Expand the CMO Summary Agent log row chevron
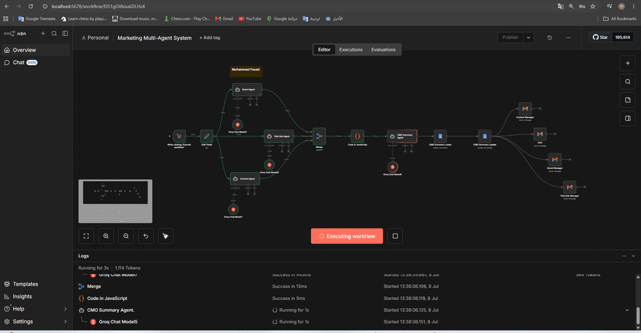641x333 pixels. coord(627,310)
